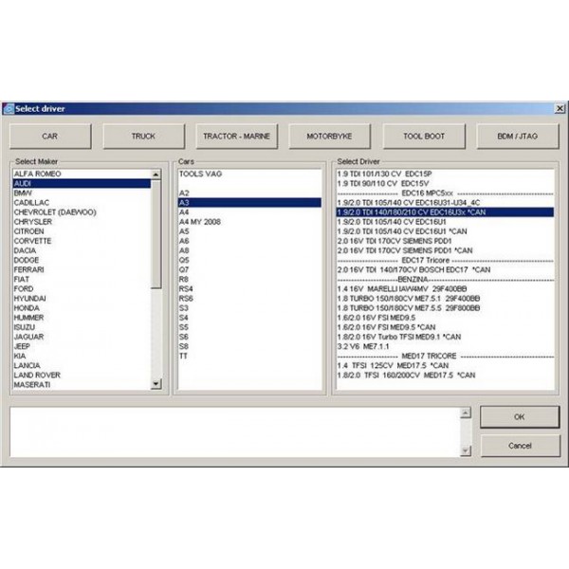Choose S3 in Cars list
This screenshot has width=569, height=569.
[249, 308]
